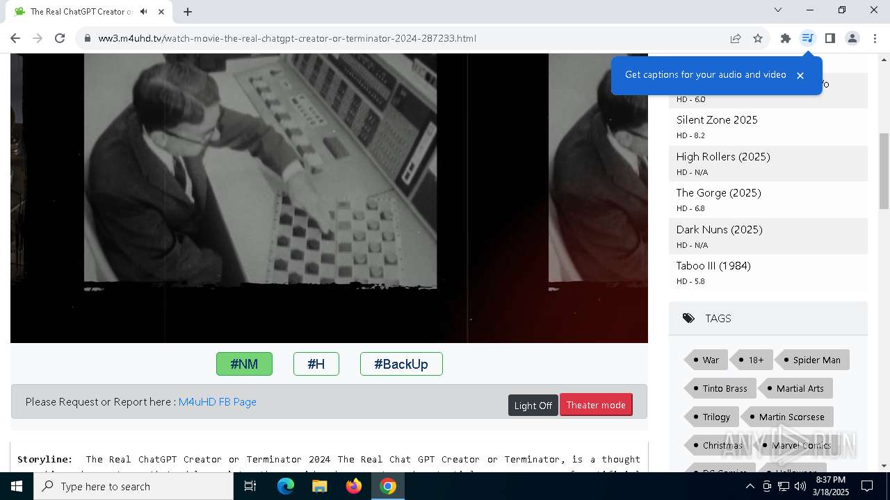This screenshot has width=890, height=500.
Task: Launch Firefox from taskbar
Action: [x=354, y=486]
